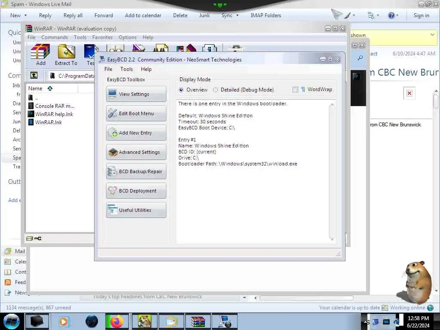Open EasyBCD Help menu
440x330 pixels.
146,69
